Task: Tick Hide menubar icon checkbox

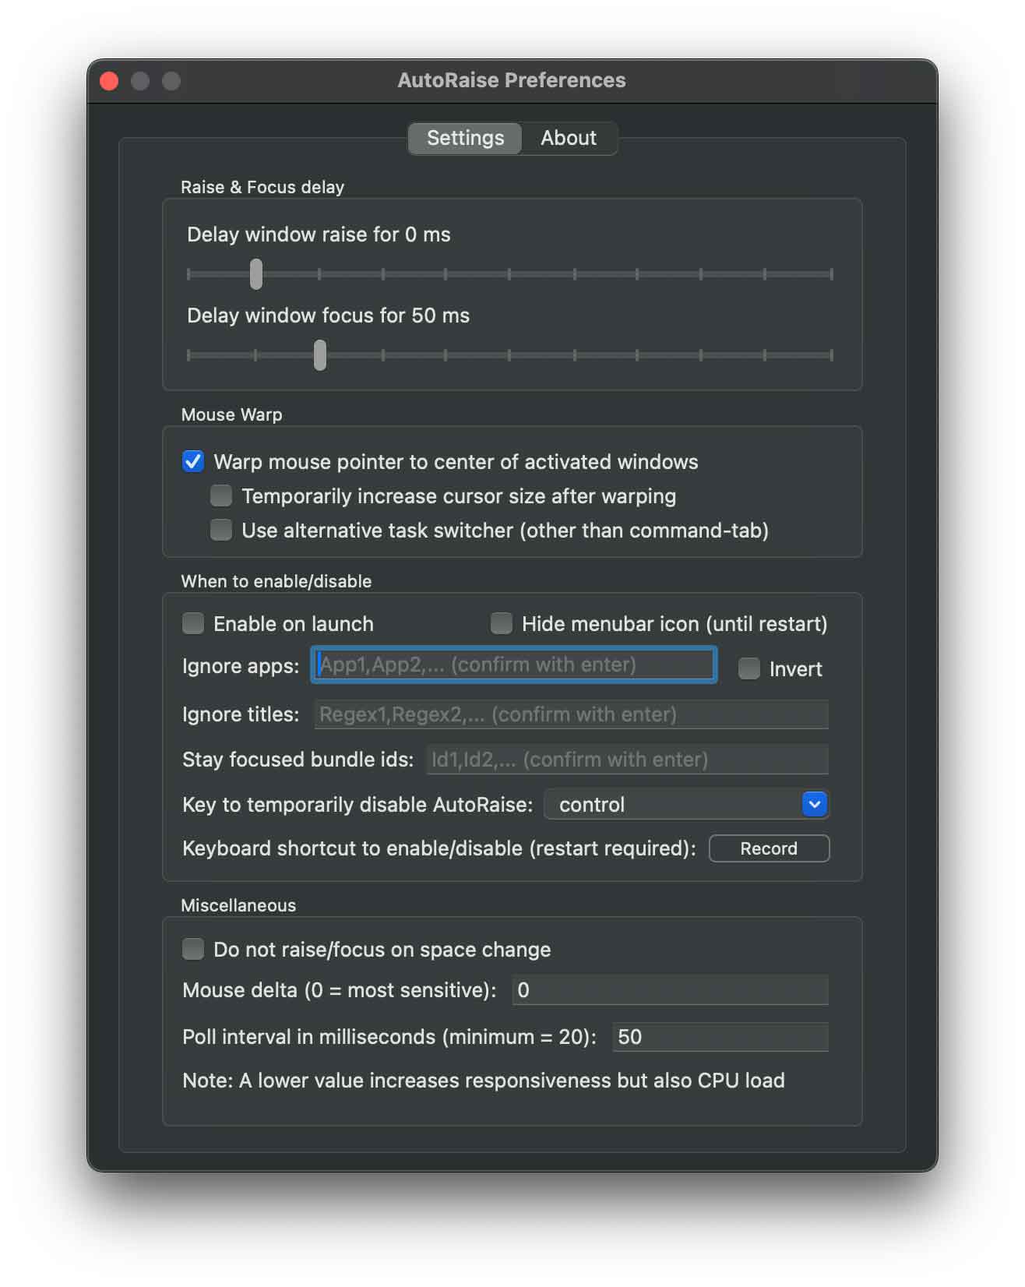Action: coord(502,623)
